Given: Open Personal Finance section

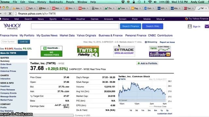Looking at the screenshot, I should pos(136,35).
